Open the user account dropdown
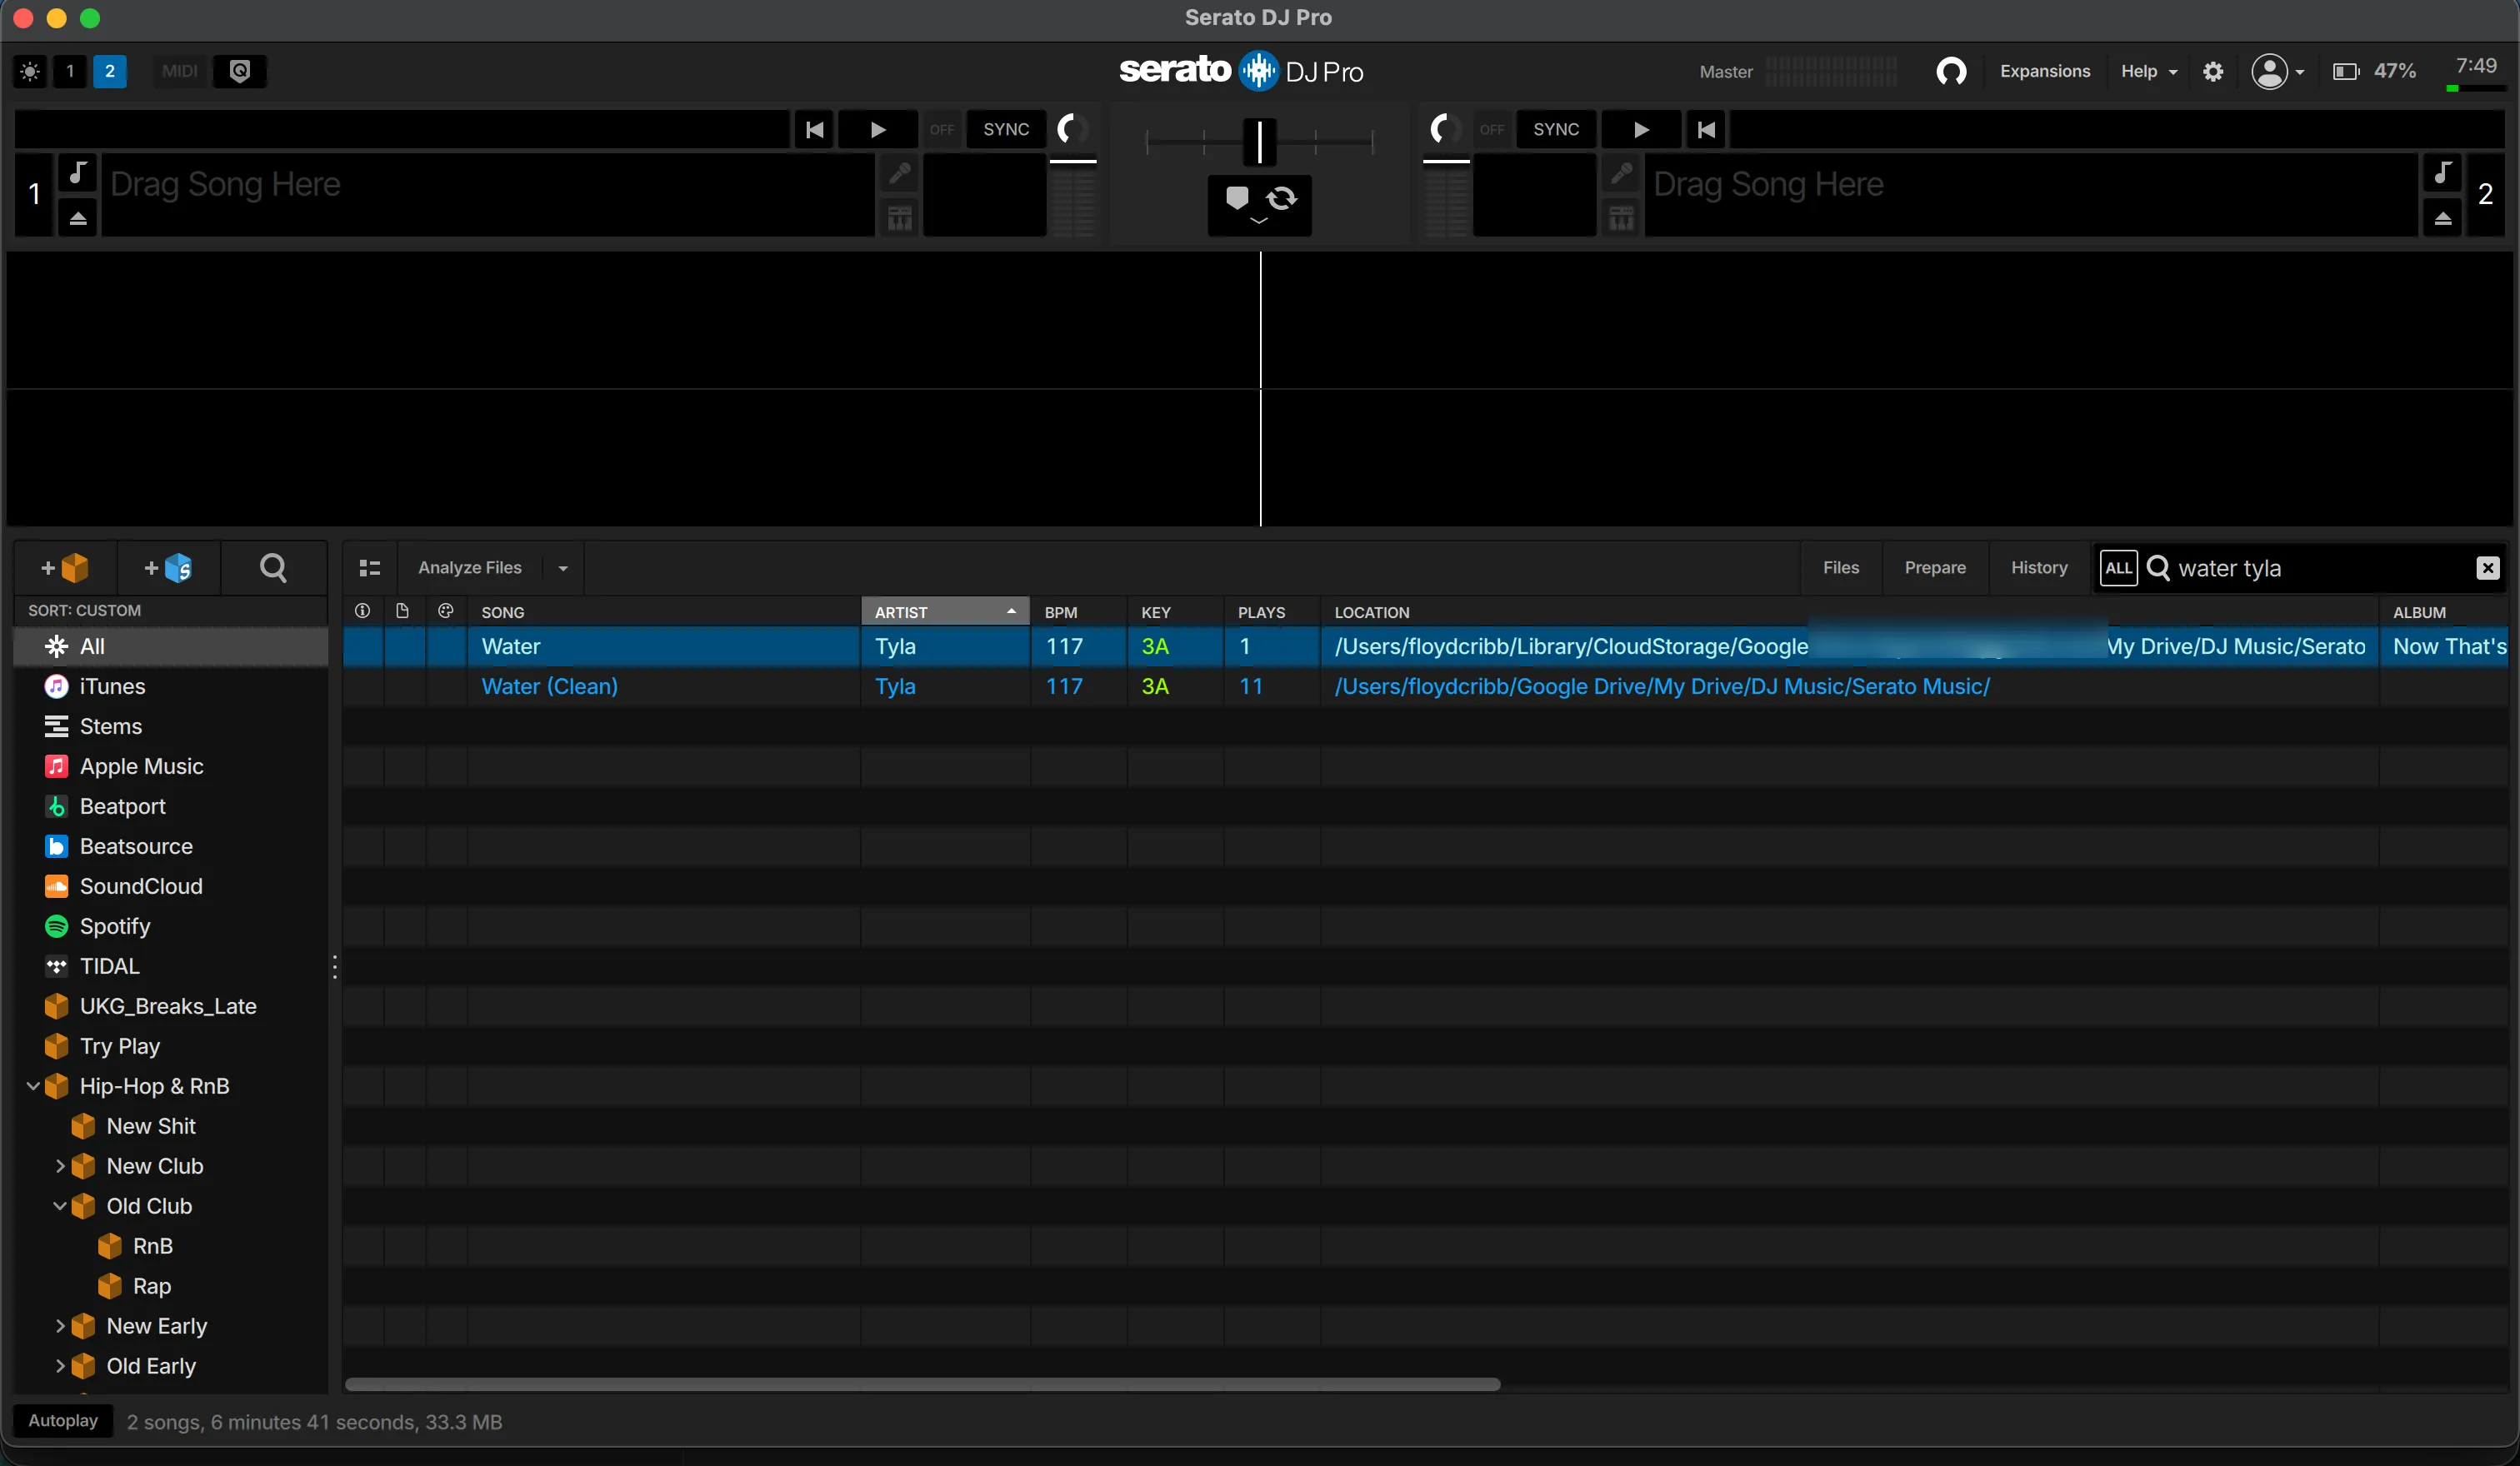This screenshot has width=2520, height=1466. click(x=2277, y=71)
